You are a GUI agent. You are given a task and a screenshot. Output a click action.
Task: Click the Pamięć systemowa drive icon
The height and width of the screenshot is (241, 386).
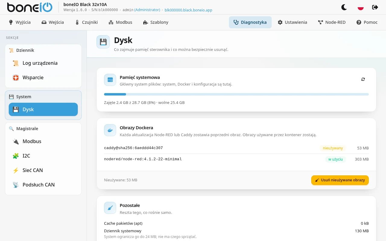(110, 80)
